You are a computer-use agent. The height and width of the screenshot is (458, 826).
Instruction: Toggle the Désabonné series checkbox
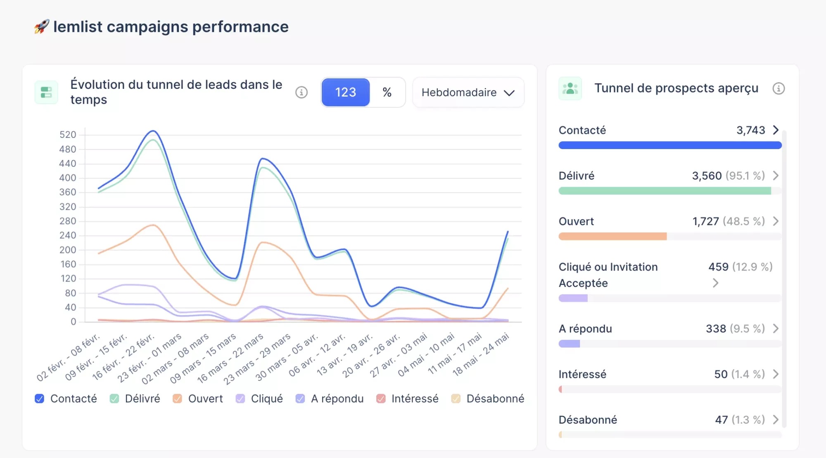456,399
